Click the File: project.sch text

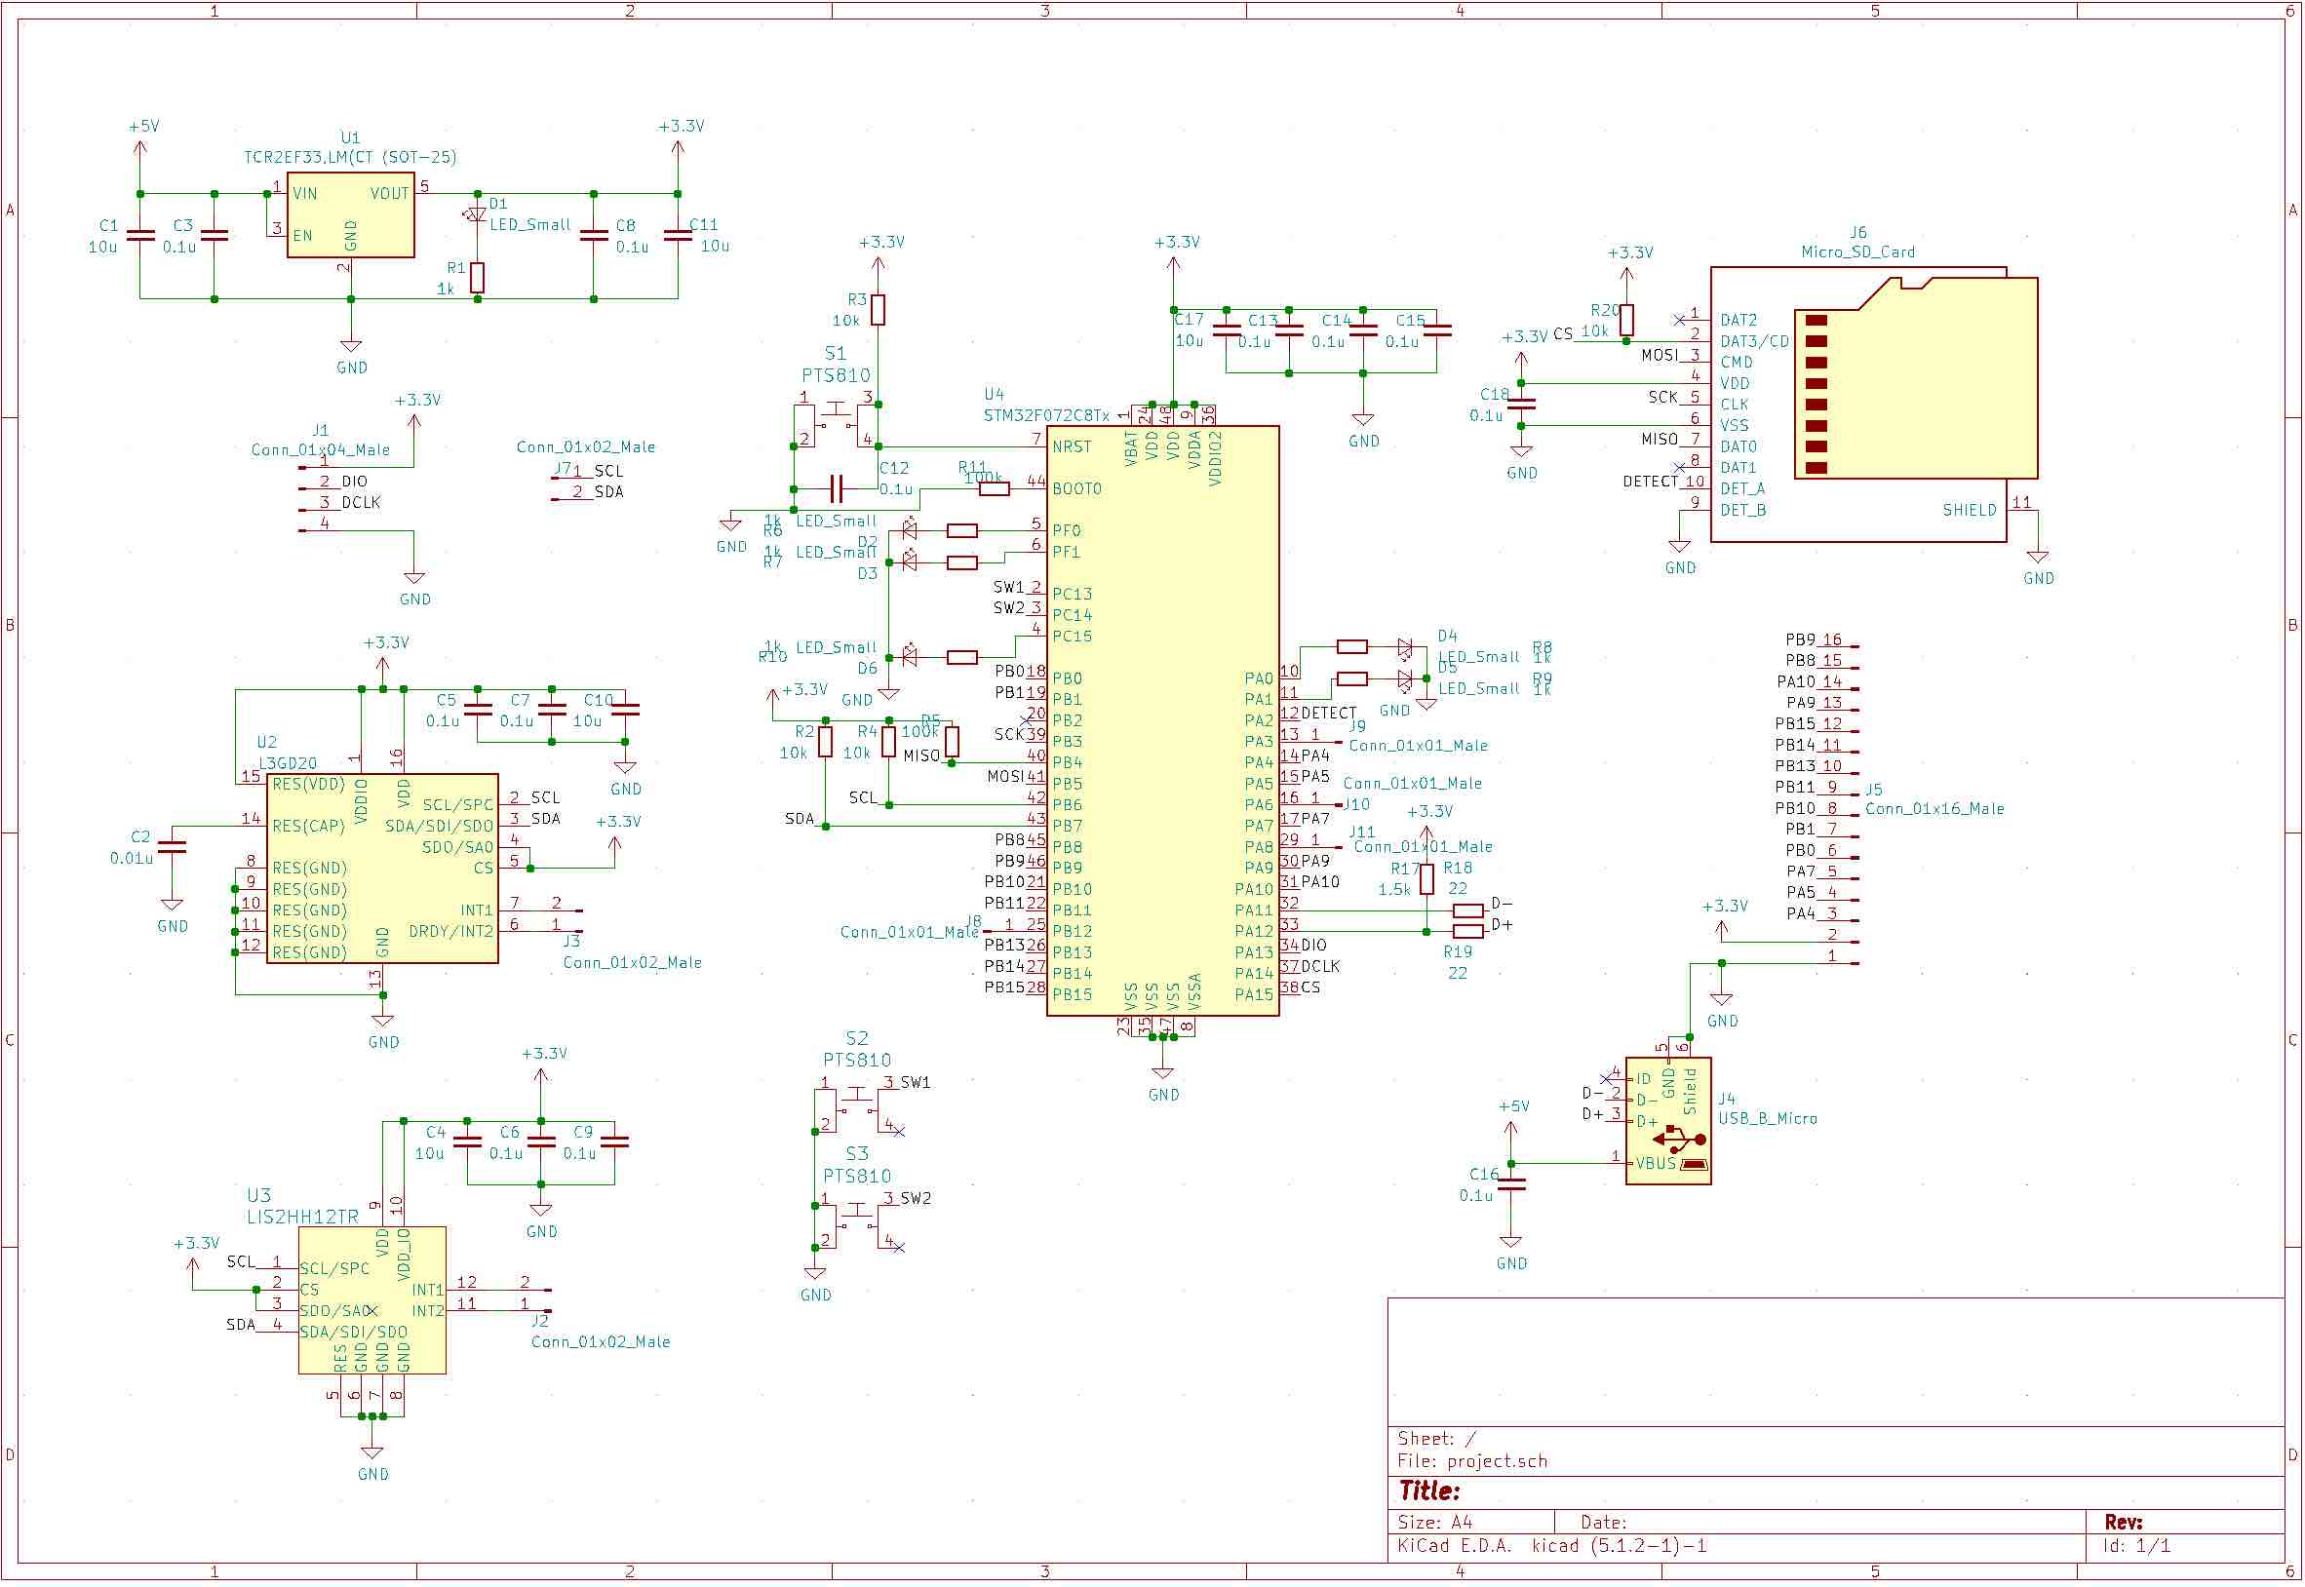1472,1461
